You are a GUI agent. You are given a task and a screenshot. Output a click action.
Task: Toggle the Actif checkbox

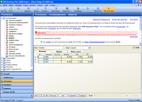134,48
